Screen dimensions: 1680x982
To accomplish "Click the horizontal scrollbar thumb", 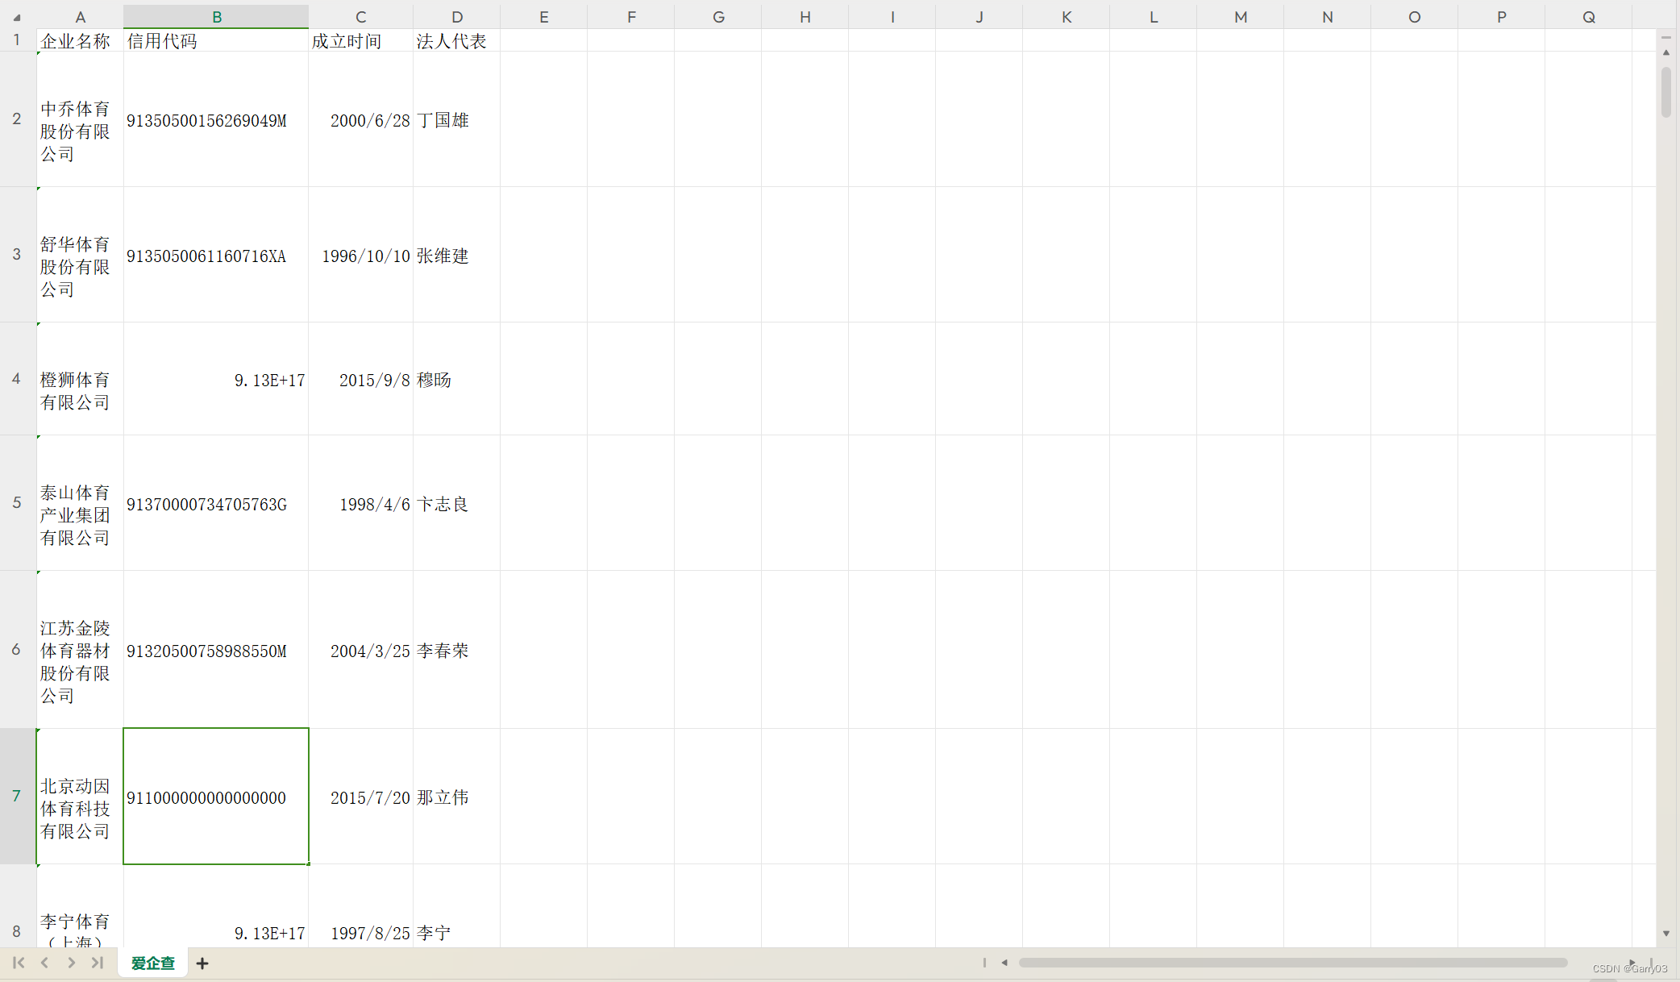I will click(x=1292, y=963).
